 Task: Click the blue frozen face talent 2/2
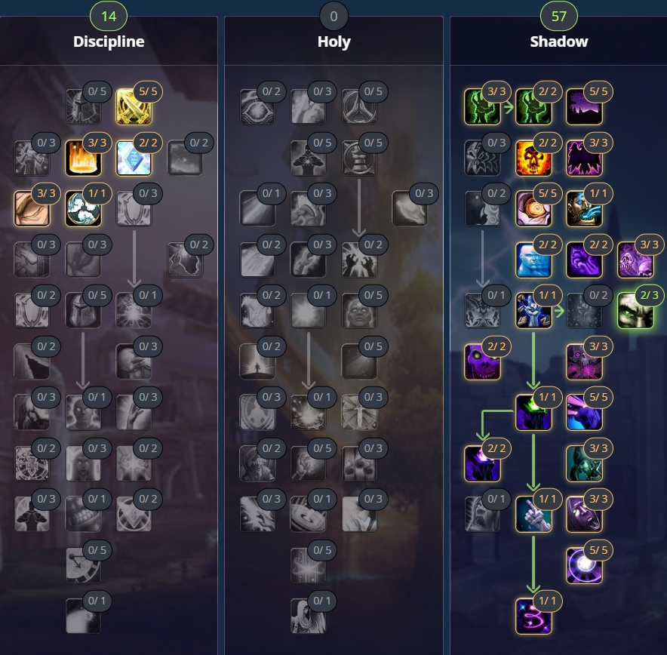click(x=533, y=260)
